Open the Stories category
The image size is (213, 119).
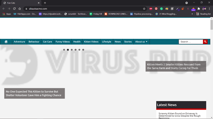(x=128, y=42)
